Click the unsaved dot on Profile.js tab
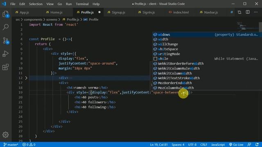262x147 pixels. click(x=99, y=12)
